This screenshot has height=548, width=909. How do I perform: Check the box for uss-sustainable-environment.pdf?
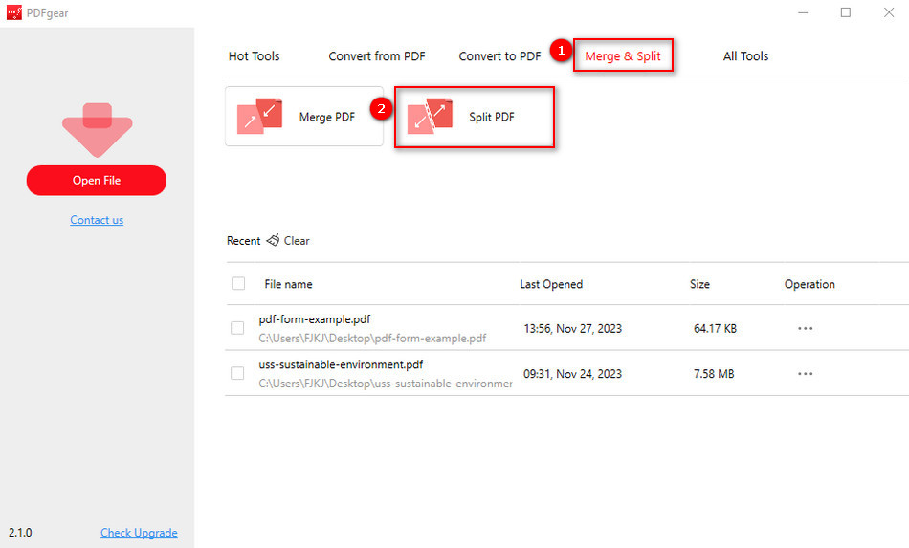237,373
